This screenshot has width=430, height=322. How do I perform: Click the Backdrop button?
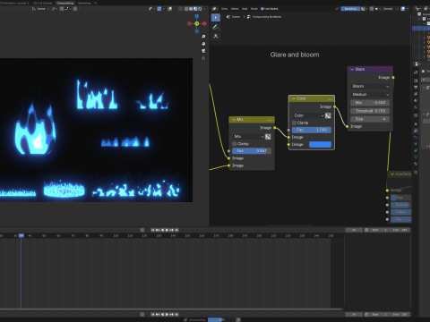tap(350, 9)
